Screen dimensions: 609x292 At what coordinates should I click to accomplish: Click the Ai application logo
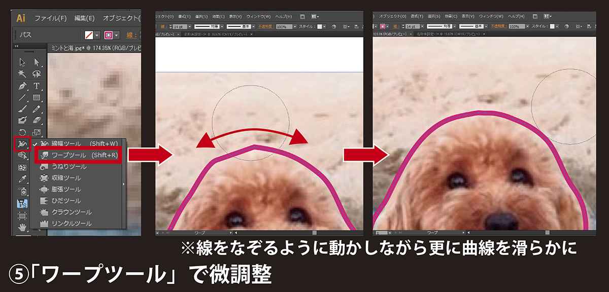pyautogui.click(x=21, y=18)
